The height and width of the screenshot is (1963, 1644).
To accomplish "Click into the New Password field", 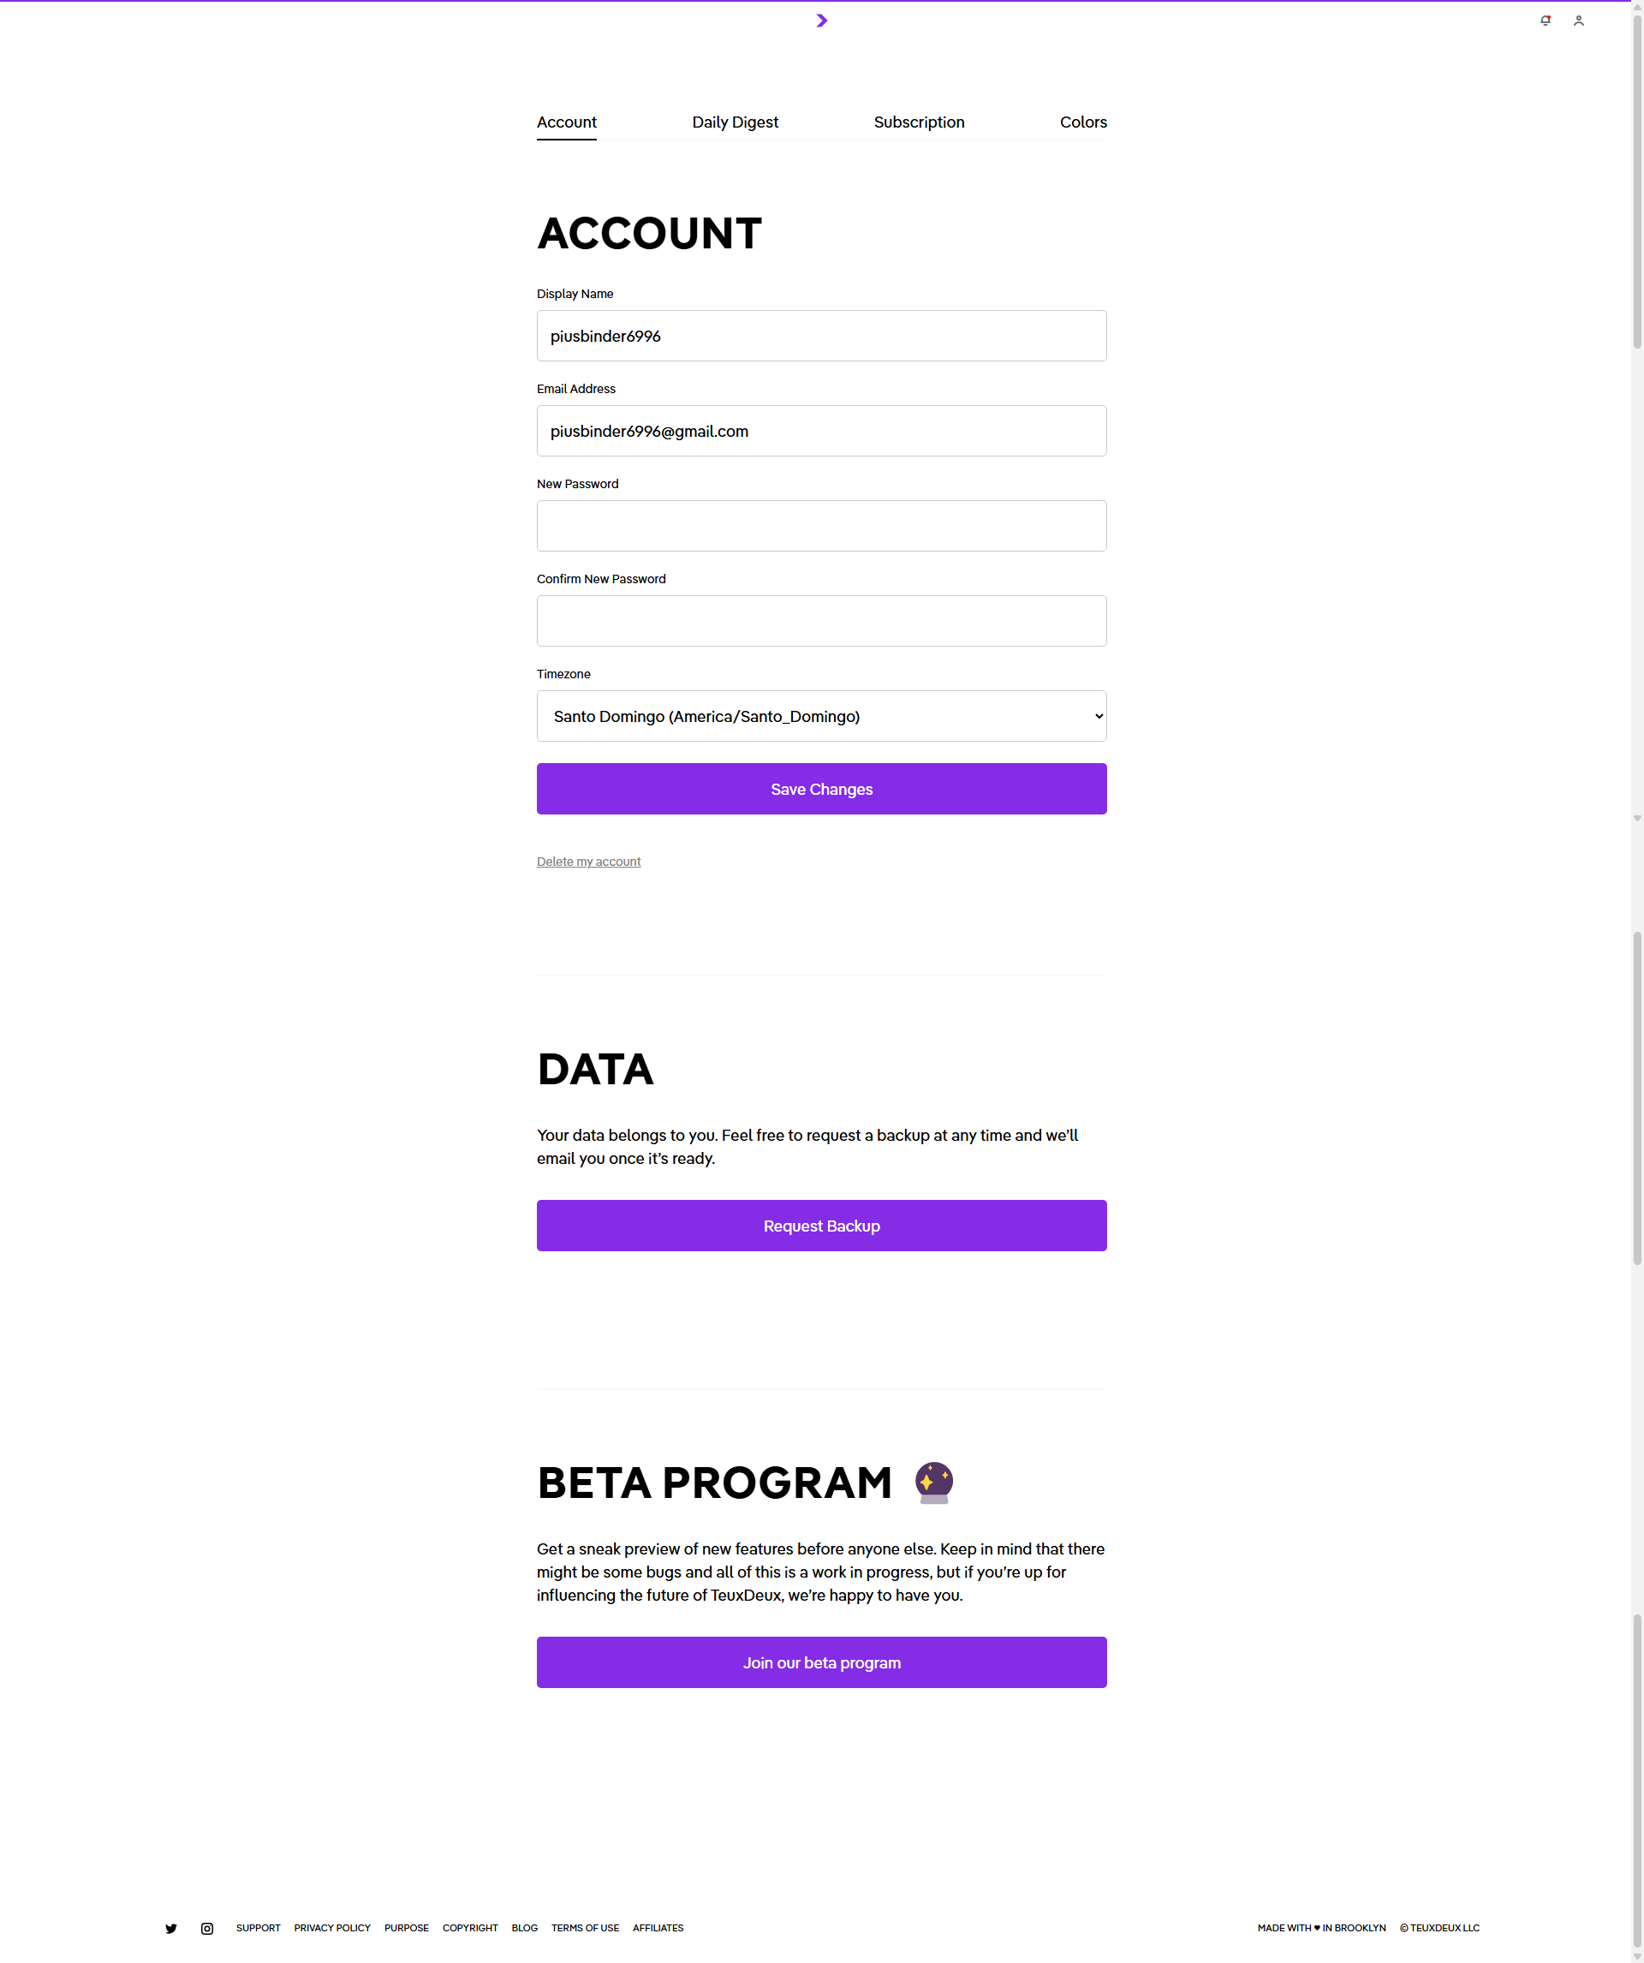I will click(x=821, y=526).
